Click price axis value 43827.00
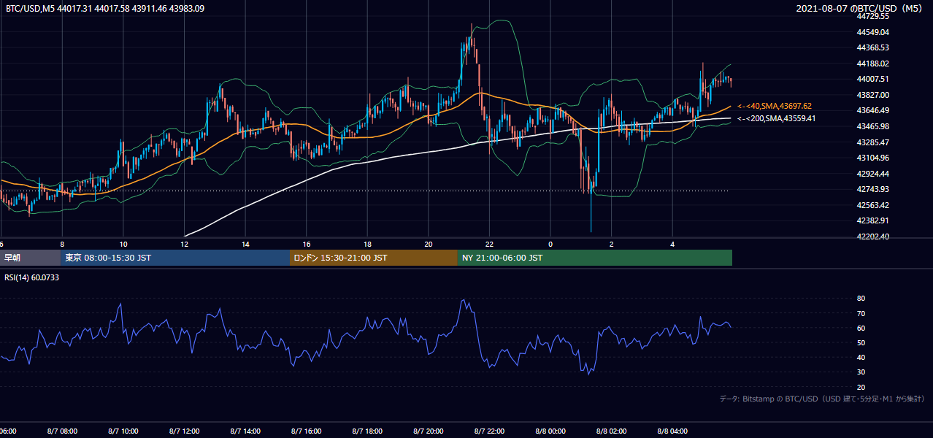Screen dimensions: 933x438 [872, 95]
